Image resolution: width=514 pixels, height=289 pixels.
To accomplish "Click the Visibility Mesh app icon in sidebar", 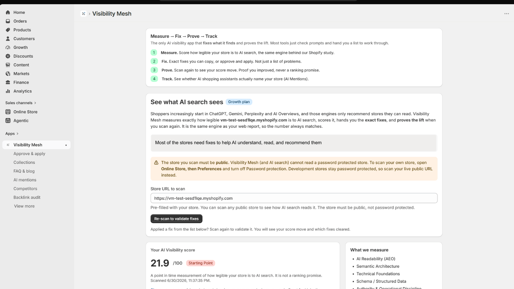I will click(x=8, y=145).
